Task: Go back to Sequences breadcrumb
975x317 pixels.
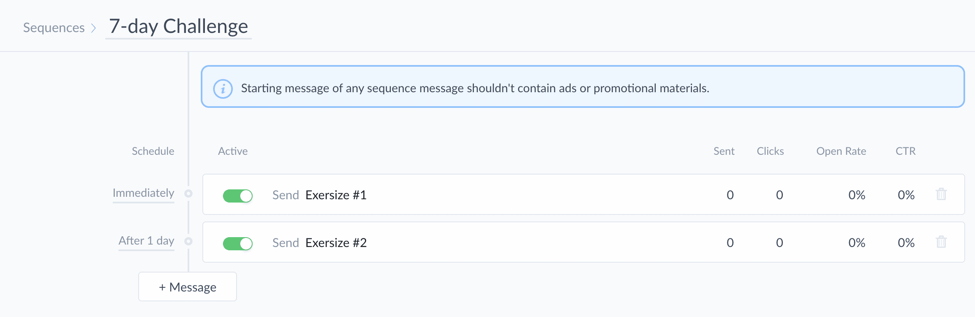Action: point(54,28)
